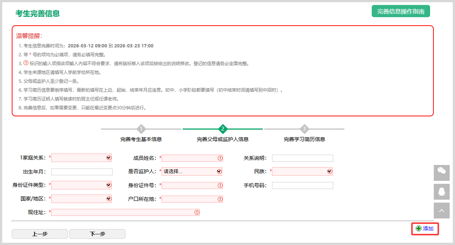
Task: Focus the 出生年月 input field
Action: [x=82, y=172]
